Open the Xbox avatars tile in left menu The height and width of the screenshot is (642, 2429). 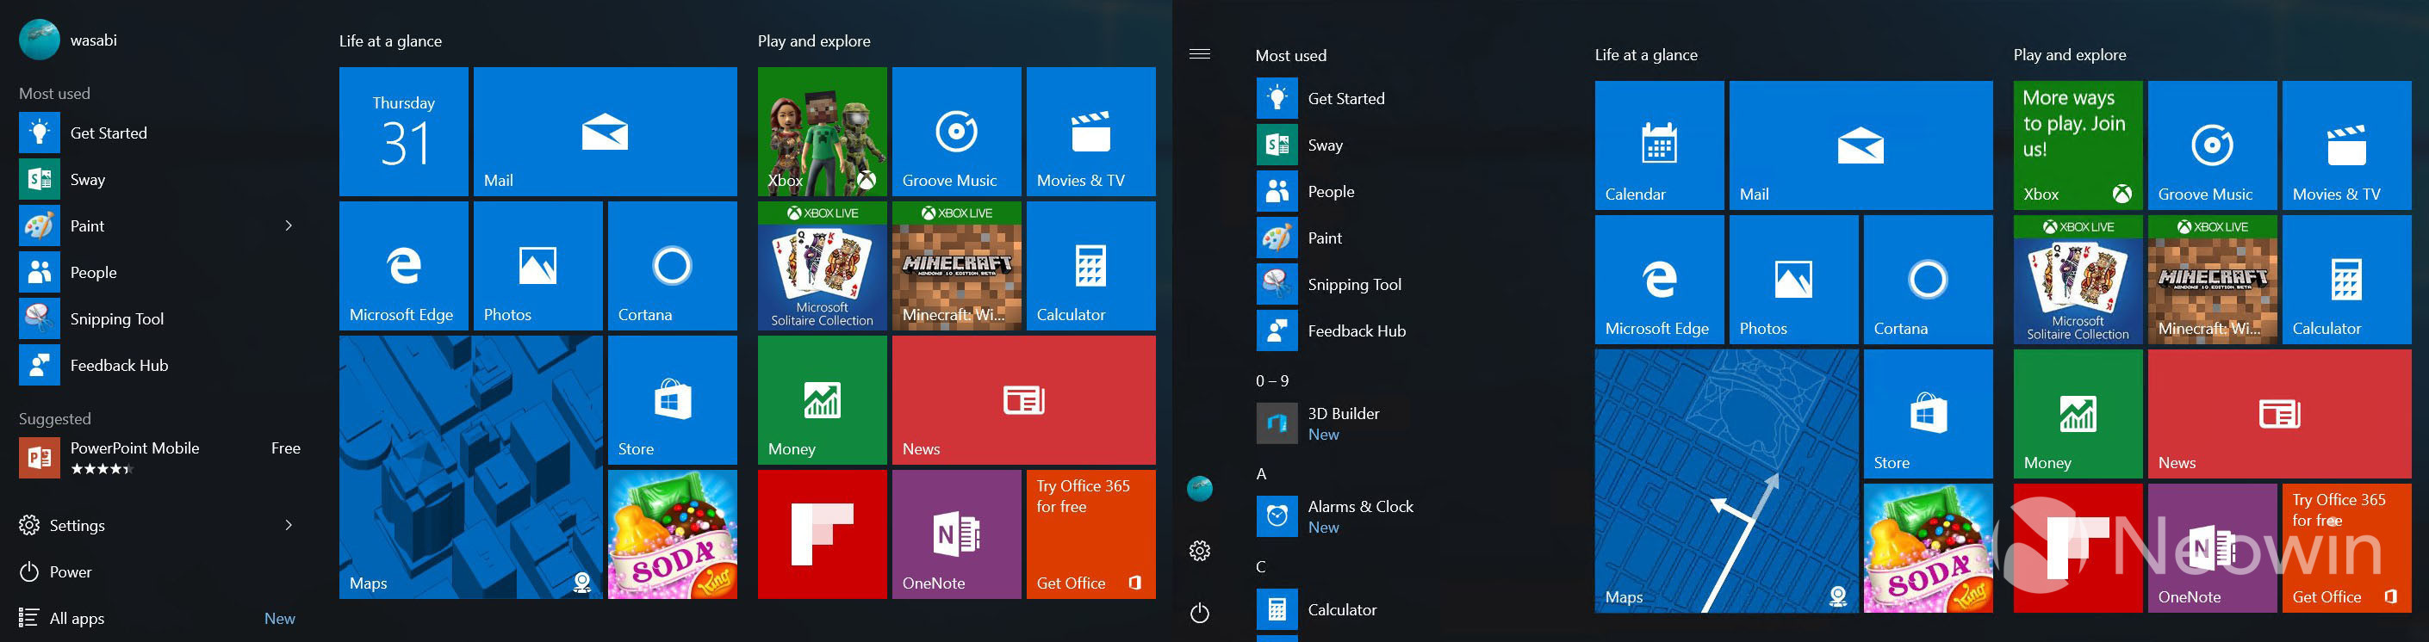point(823,131)
